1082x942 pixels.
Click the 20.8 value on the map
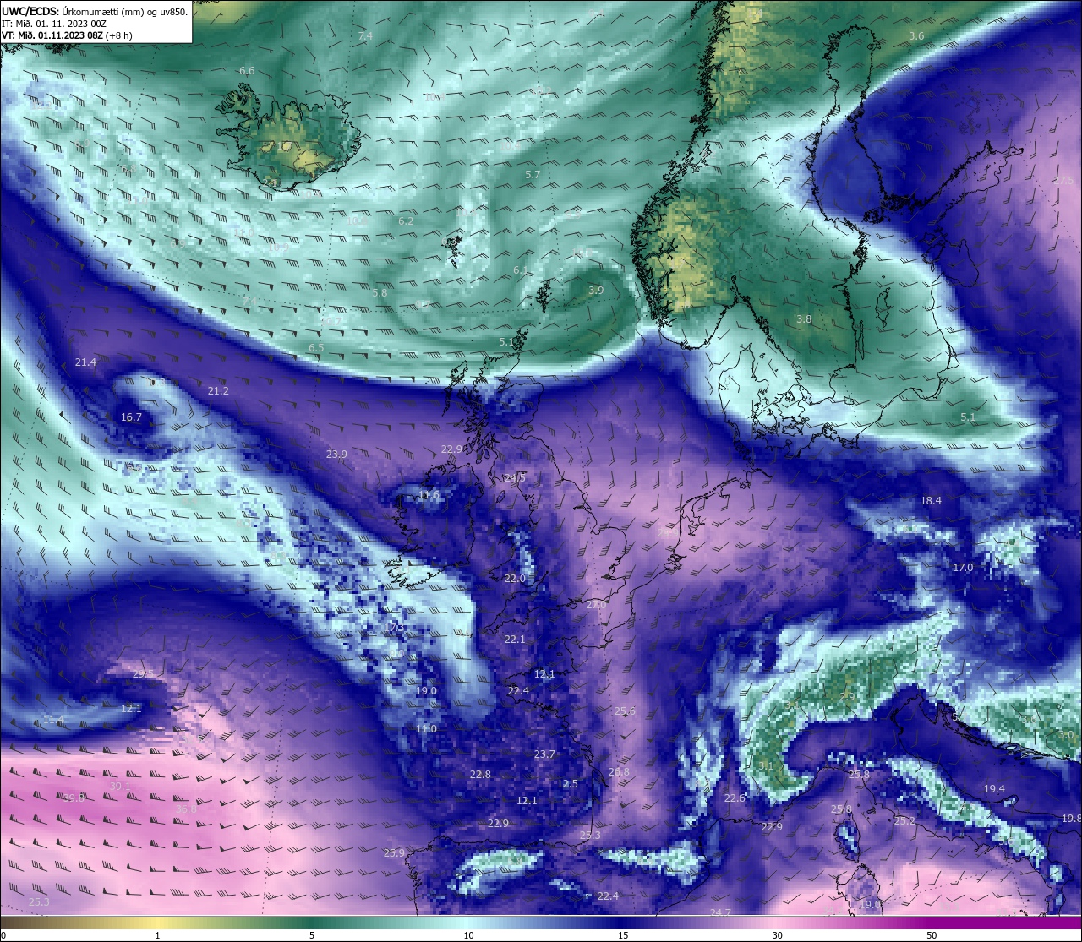(x=619, y=772)
